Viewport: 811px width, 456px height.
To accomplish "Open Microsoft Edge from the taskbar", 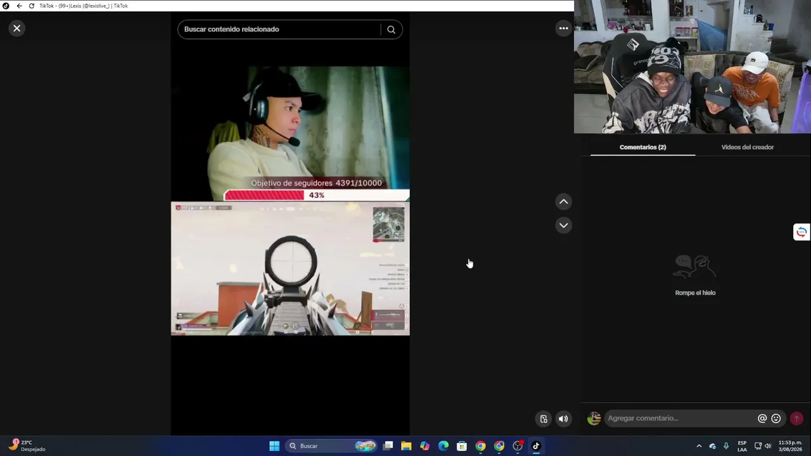I will tap(444, 446).
